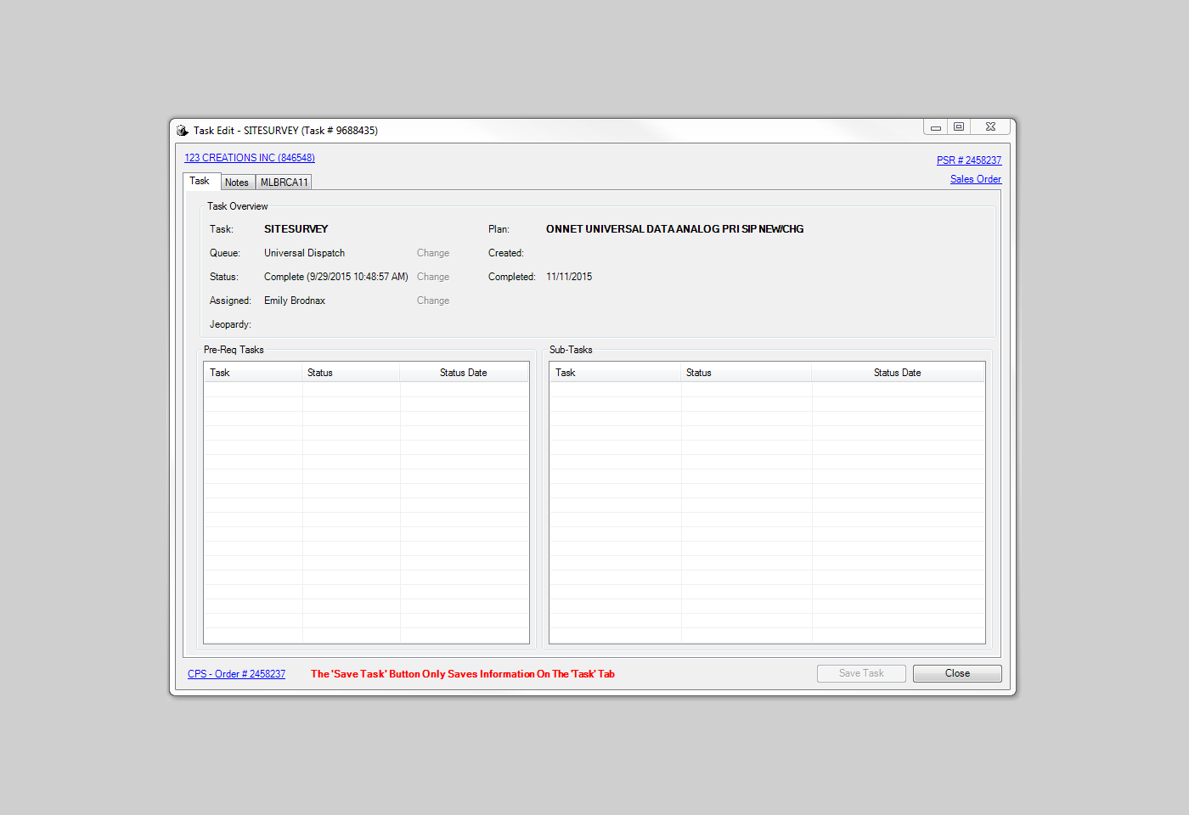Close the window using the title bar X
Viewport: 1189px width, 815px height.
coord(990,127)
